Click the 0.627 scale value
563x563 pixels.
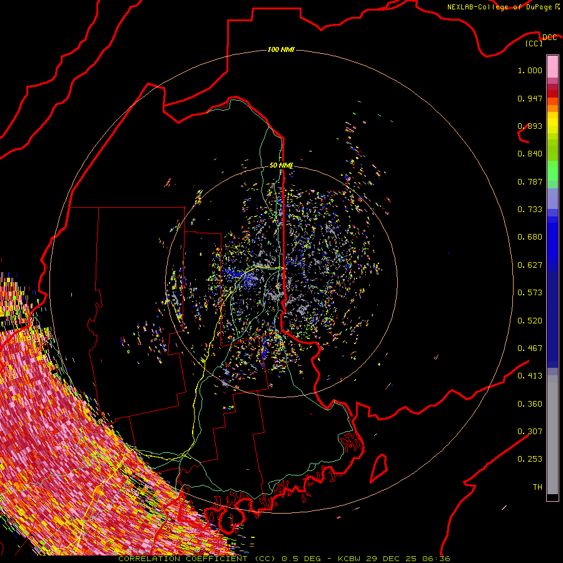pos(530,265)
